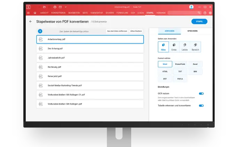Viewport: 238px width, 147px height.
Task: Click the email envelope icon
Action: click(x=60, y=7)
